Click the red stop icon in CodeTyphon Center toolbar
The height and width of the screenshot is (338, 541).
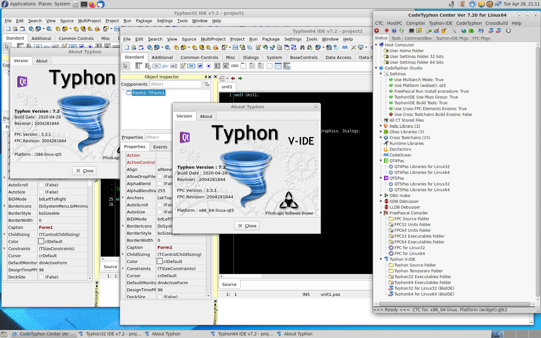(377, 31)
